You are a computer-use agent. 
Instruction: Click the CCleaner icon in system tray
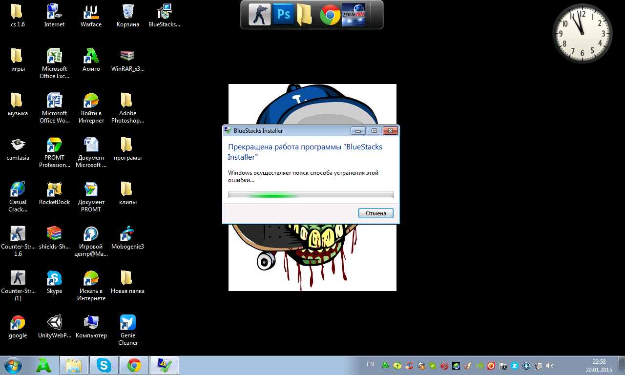click(409, 365)
